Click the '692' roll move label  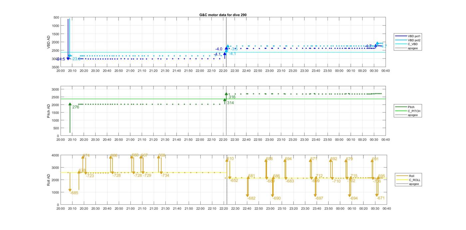[x=334, y=159]
